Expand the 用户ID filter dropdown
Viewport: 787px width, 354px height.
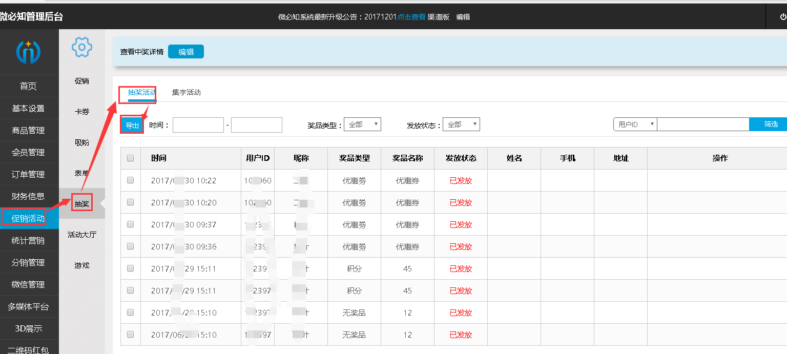pos(635,124)
